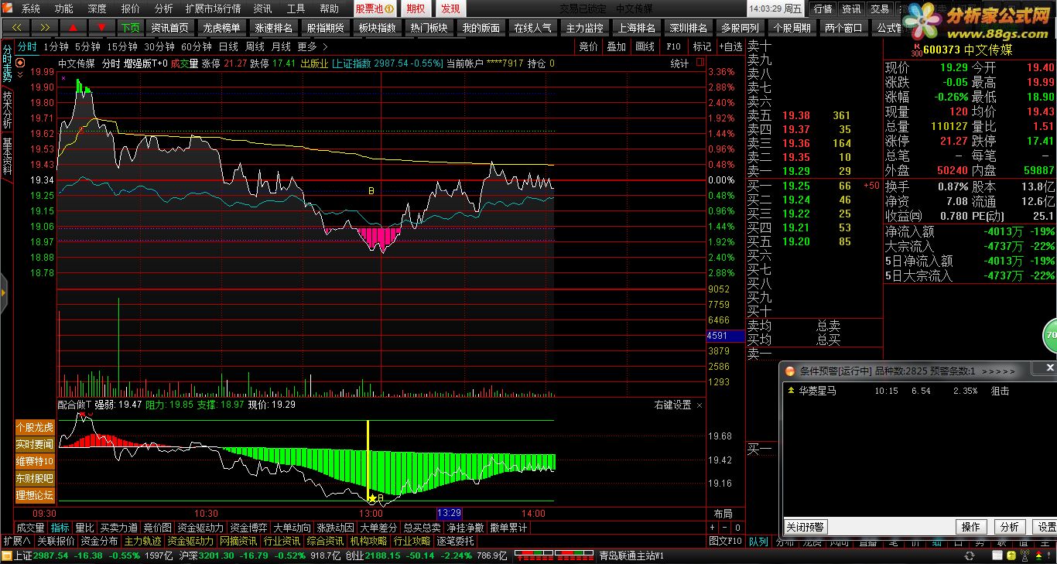Open the 期权 tab
The height and width of the screenshot is (564, 1057).
pyautogui.click(x=416, y=9)
